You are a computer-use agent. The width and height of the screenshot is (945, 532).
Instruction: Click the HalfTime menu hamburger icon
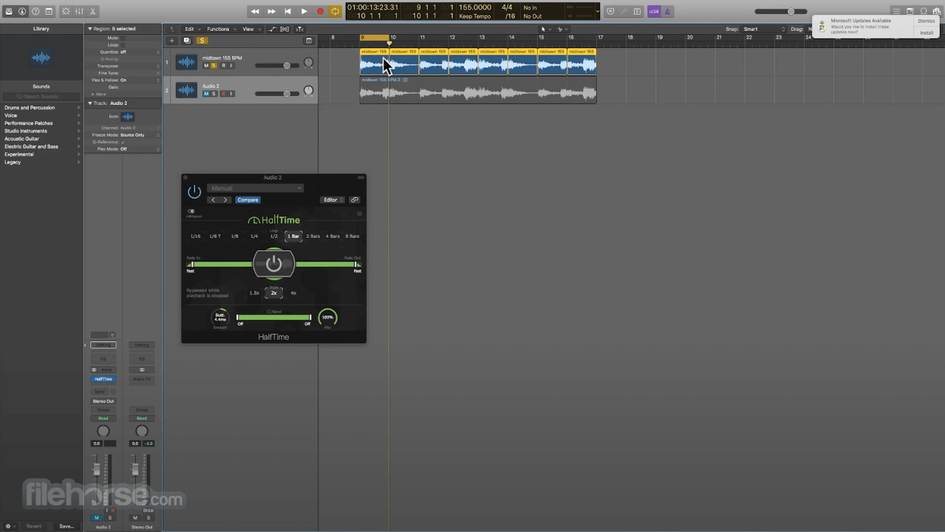click(x=360, y=214)
